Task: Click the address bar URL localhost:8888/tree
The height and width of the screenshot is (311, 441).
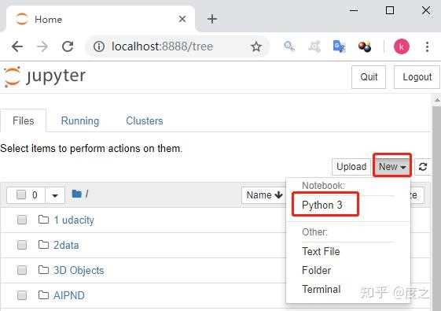Action: point(162,46)
